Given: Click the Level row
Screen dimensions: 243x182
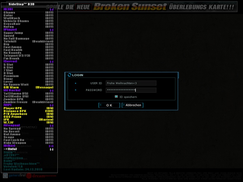Looking at the screenshot, I should [28, 82].
